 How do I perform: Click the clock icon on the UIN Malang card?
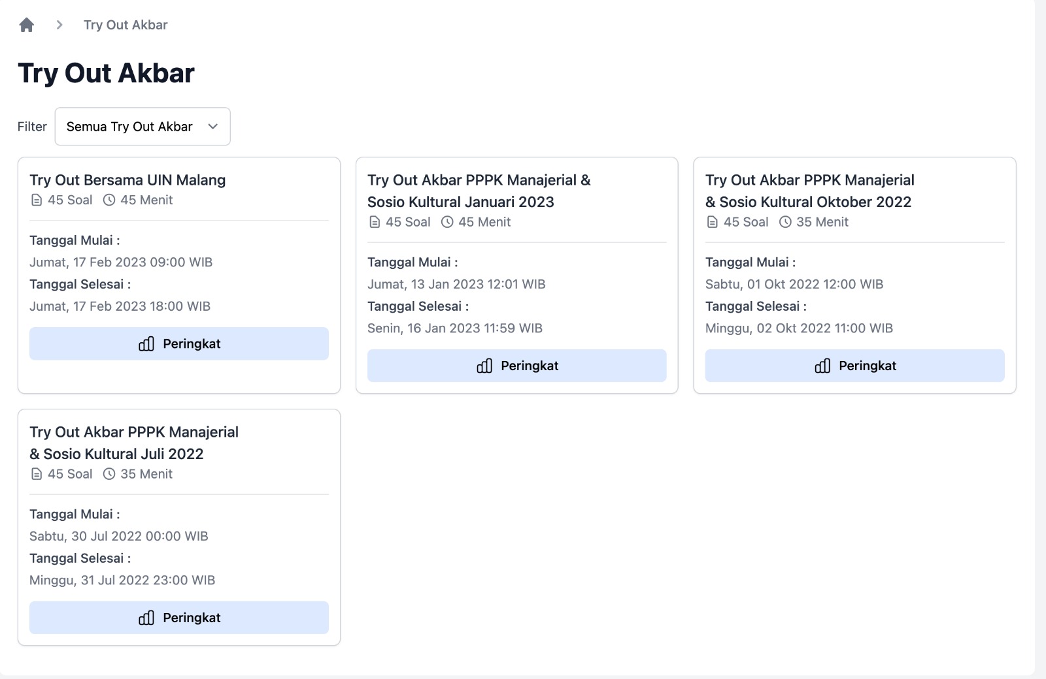109,200
